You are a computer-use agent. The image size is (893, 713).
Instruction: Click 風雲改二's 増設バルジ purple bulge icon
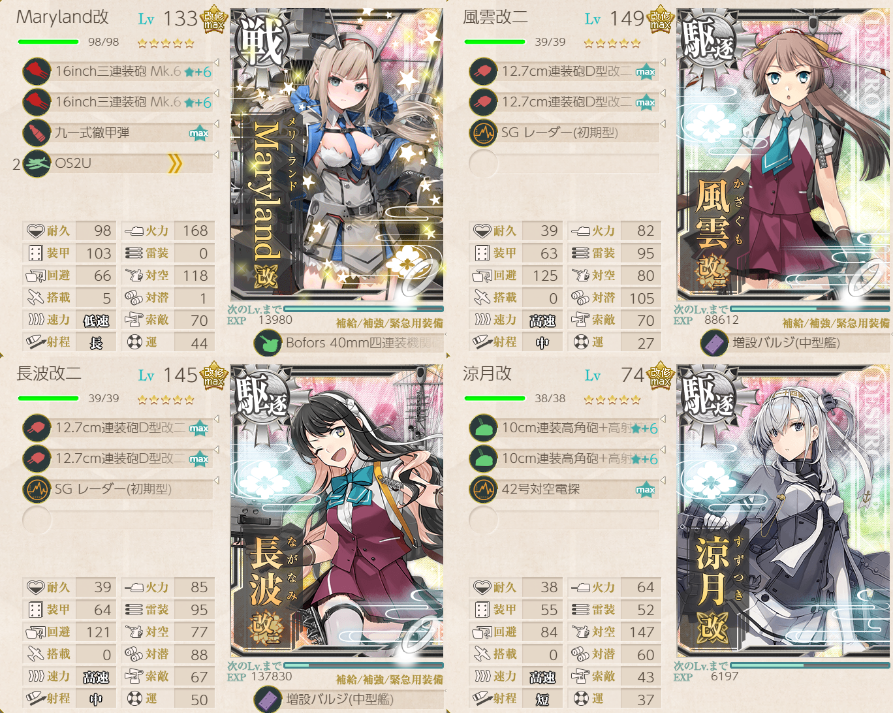click(714, 343)
